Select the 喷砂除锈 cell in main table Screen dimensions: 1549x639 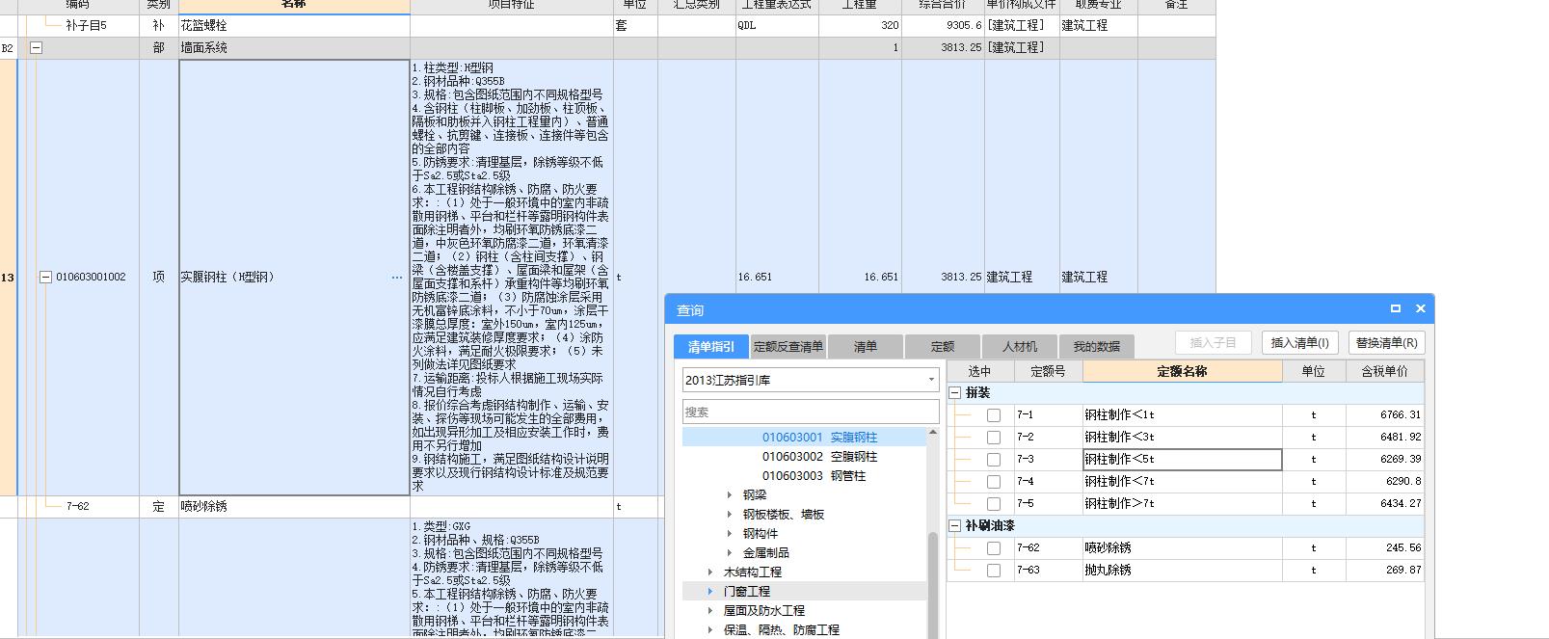(x=294, y=506)
